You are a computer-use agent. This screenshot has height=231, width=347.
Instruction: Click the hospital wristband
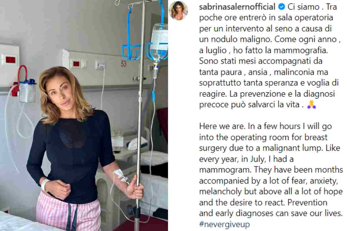pyautogui.click(x=45, y=185)
